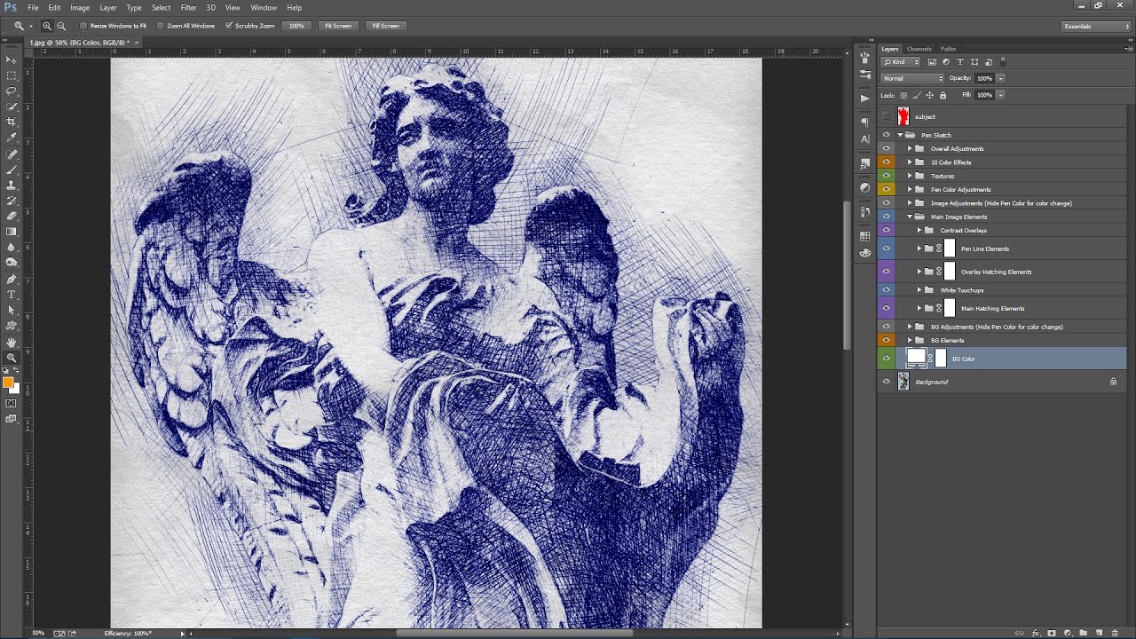Select the Move tool
Image resolution: width=1136 pixels, height=639 pixels.
point(12,59)
